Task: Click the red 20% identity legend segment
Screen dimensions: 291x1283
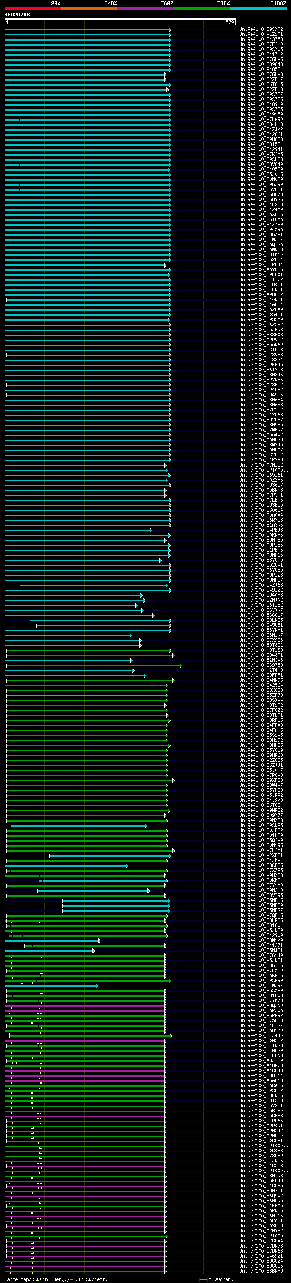Action: tap(33, 9)
